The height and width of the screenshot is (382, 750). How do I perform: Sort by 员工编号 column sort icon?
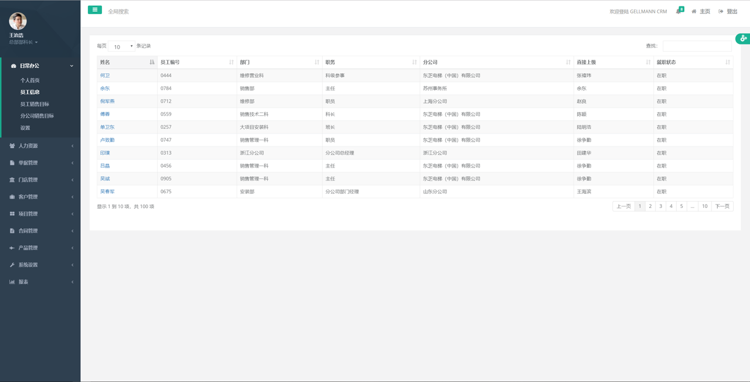tap(231, 62)
